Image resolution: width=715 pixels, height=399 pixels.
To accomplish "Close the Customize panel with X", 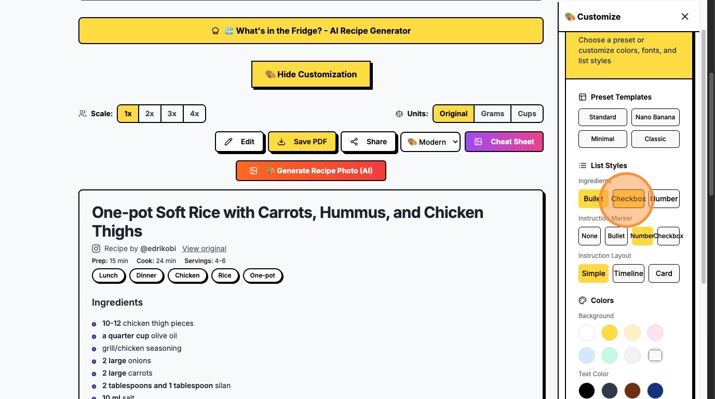I will coord(685,17).
